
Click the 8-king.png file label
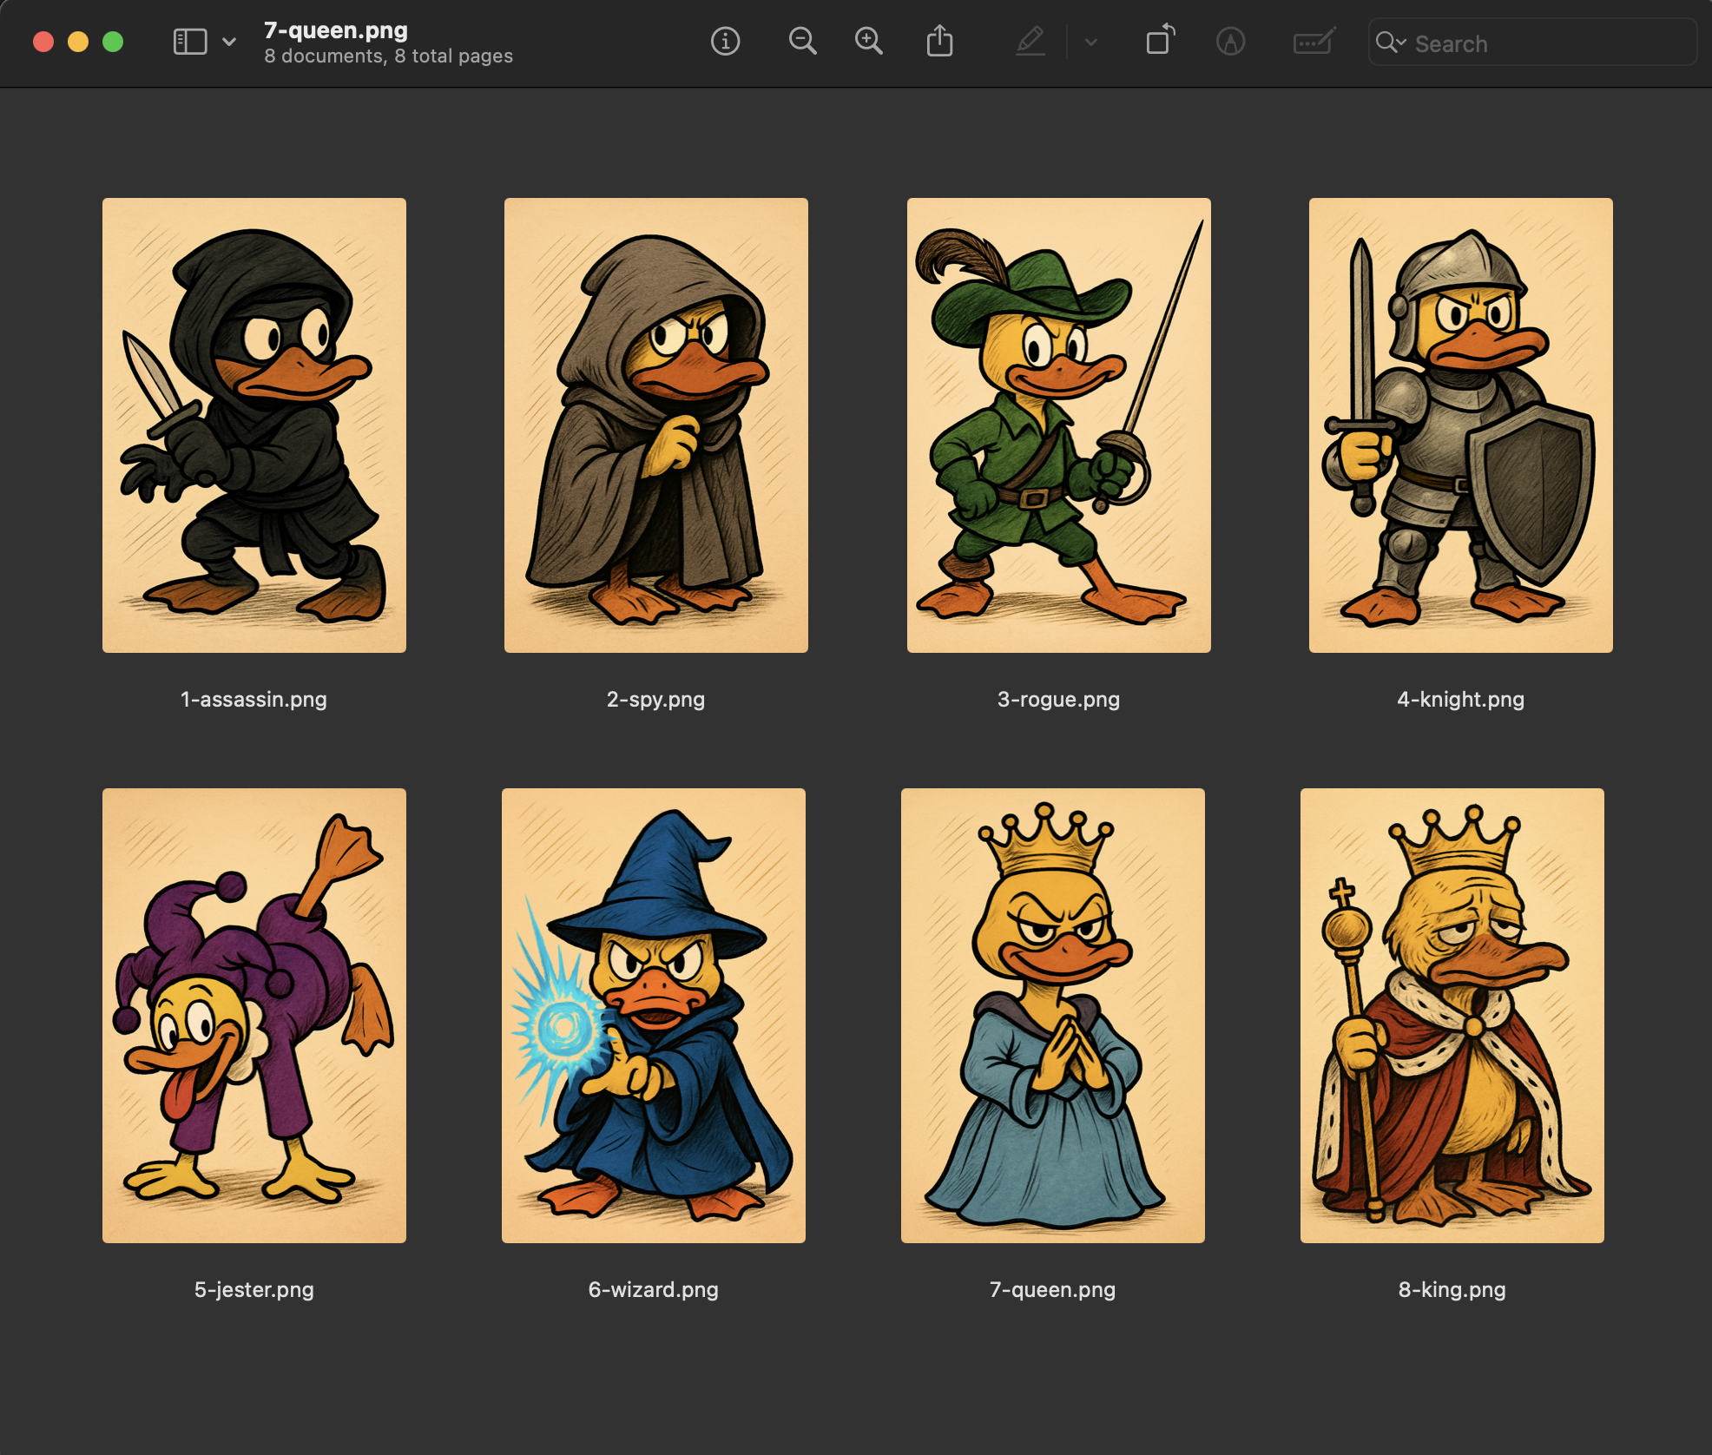[x=1452, y=1289]
